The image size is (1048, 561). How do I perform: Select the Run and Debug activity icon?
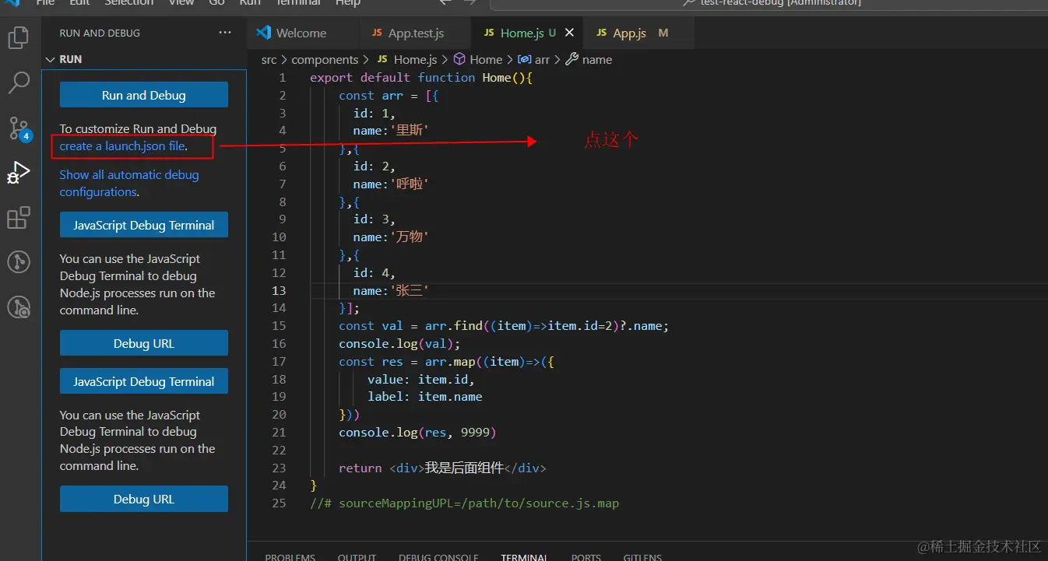click(18, 173)
